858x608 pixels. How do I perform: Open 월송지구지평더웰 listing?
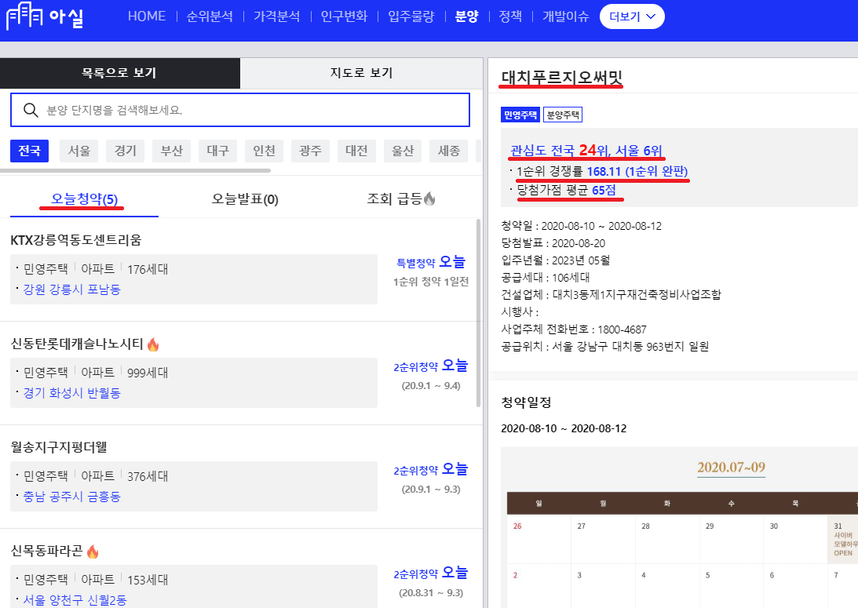click(x=59, y=447)
